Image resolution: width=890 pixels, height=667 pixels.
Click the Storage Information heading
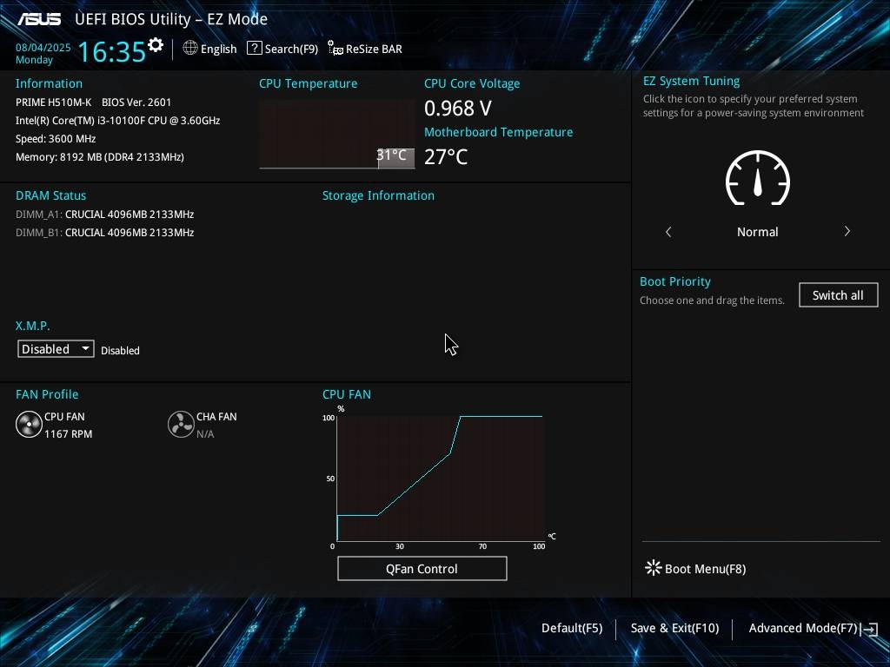tap(379, 195)
